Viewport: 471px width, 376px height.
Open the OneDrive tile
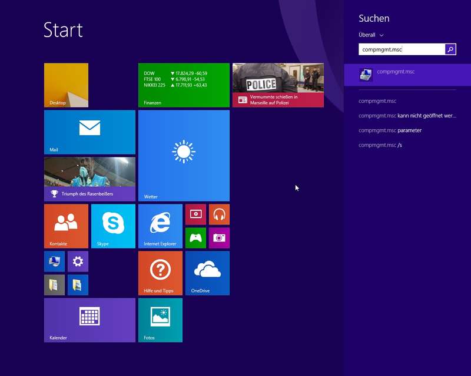point(207,273)
